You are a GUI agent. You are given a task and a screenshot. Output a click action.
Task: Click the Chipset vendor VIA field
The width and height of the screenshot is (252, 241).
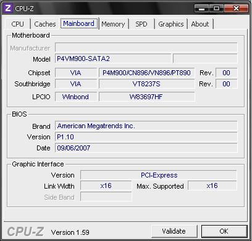coord(76,73)
